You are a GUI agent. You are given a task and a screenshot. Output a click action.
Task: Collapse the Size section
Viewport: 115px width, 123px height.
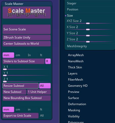70,16
